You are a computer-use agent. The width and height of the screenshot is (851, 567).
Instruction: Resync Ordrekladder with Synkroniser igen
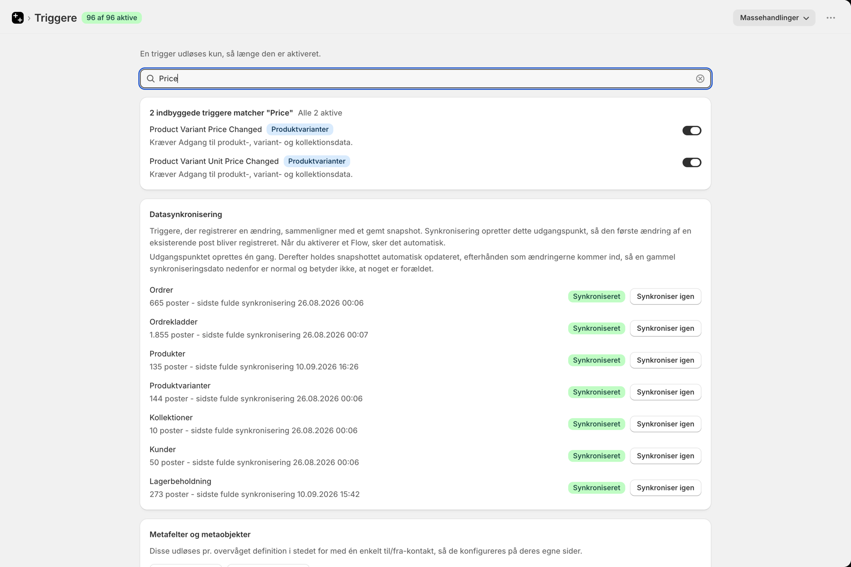(665, 328)
